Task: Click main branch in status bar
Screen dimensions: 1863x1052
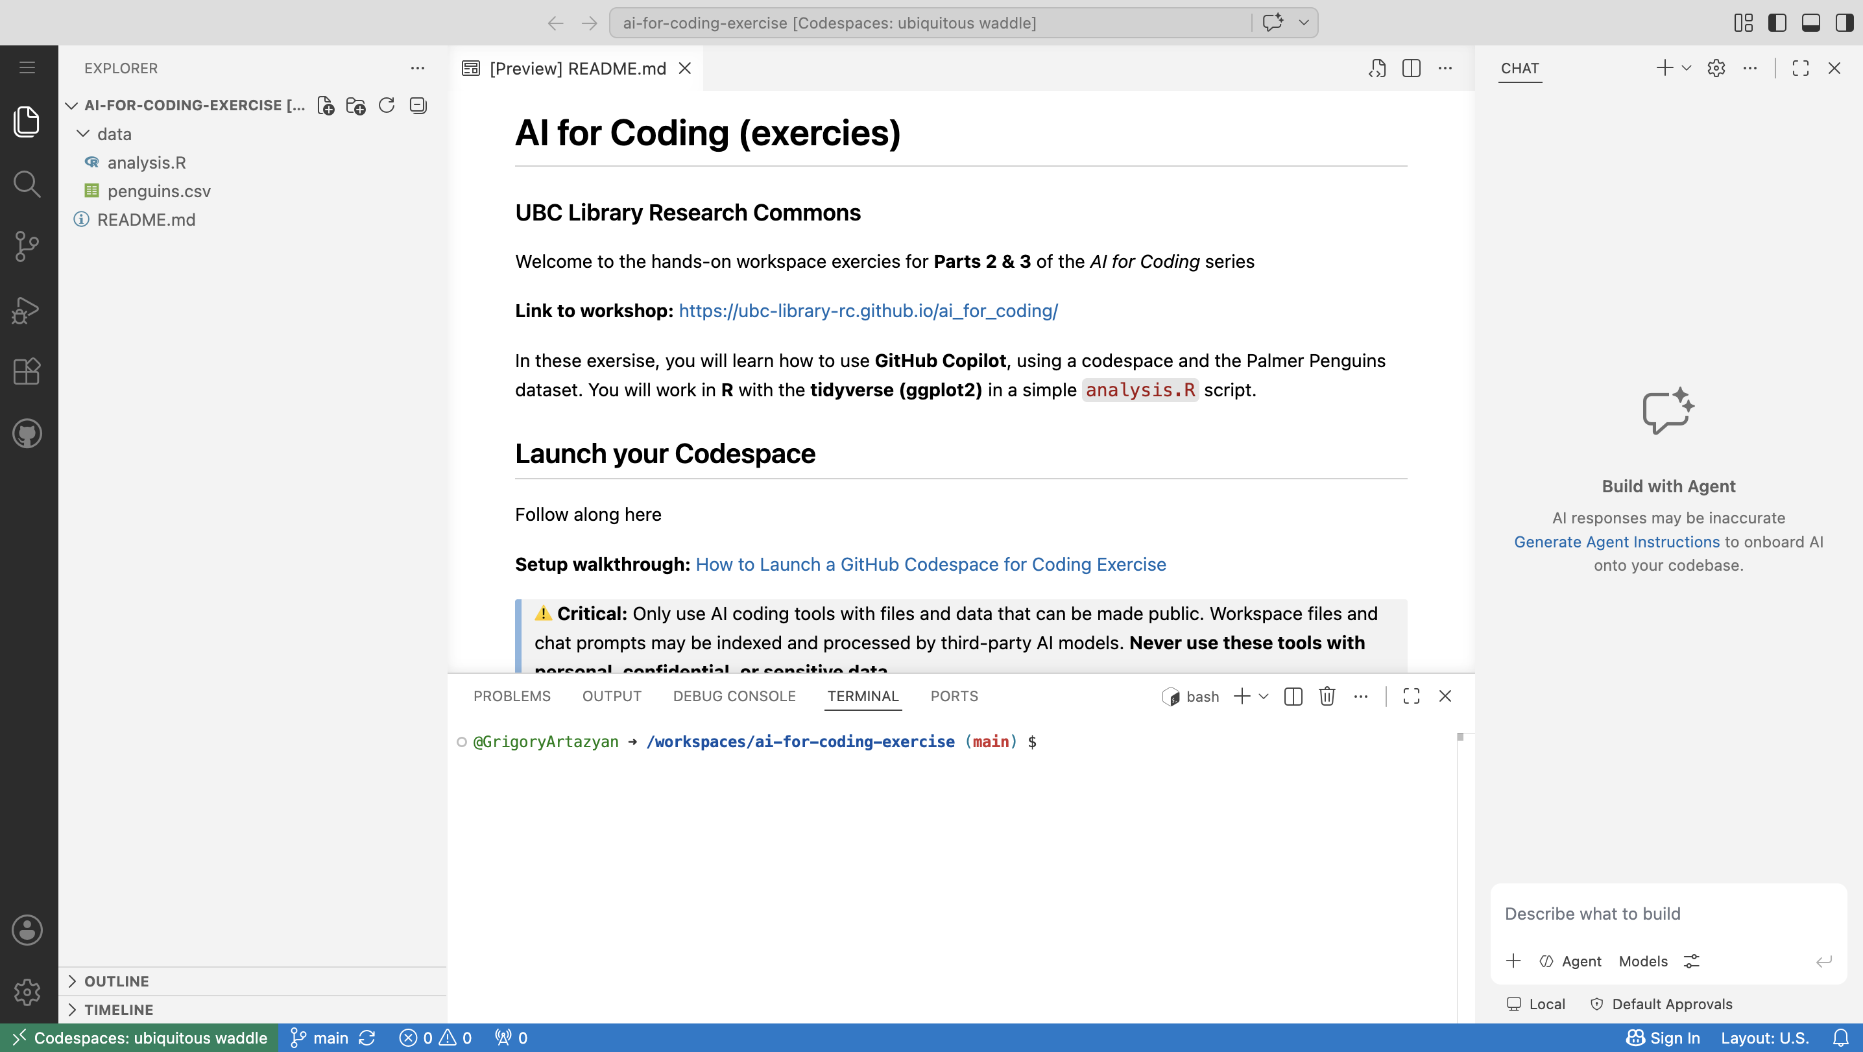Action: click(319, 1038)
